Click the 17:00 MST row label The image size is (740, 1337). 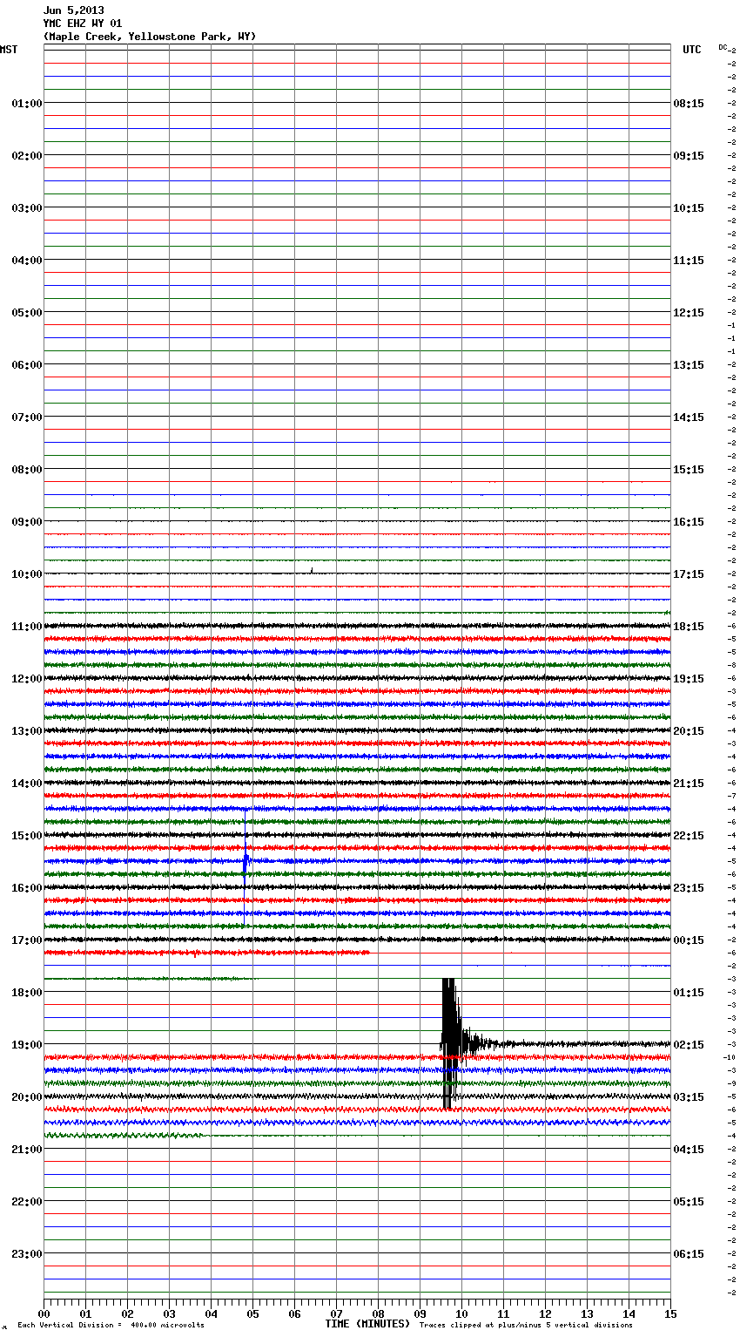pos(26,940)
